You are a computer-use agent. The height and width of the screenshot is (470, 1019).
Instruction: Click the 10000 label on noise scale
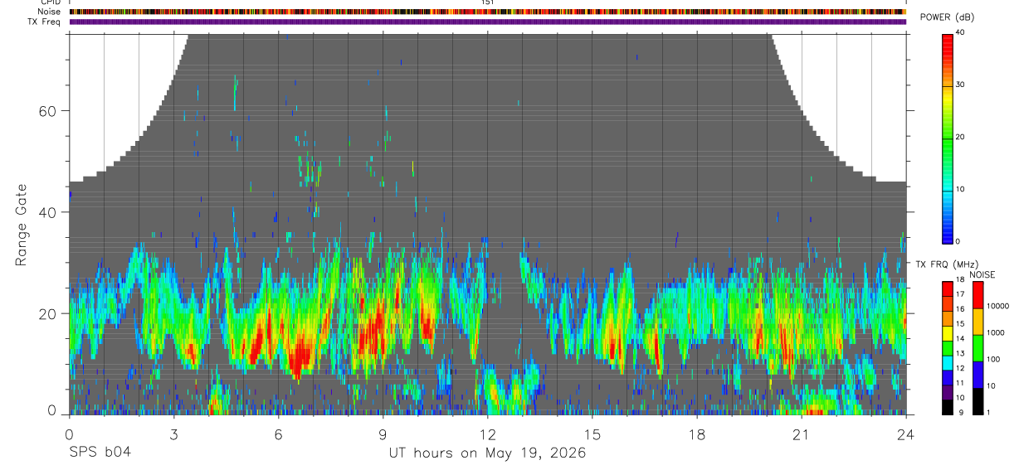pyautogui.click(x=998, y=306)
